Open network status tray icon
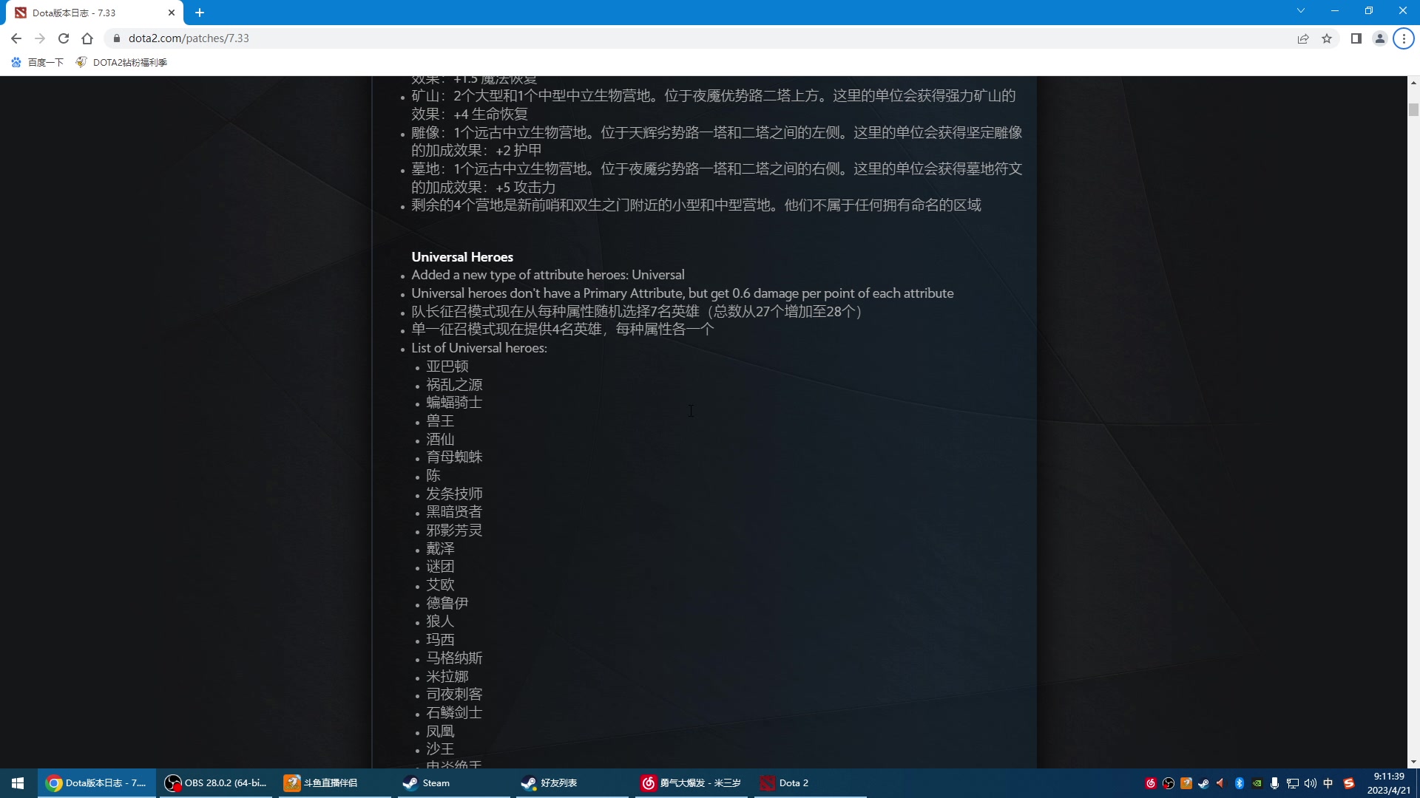 (1293, 783)
